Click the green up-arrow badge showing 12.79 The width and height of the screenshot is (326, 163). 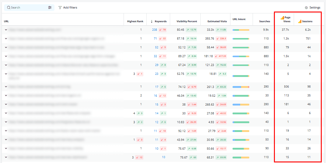(x=191, y=30)
